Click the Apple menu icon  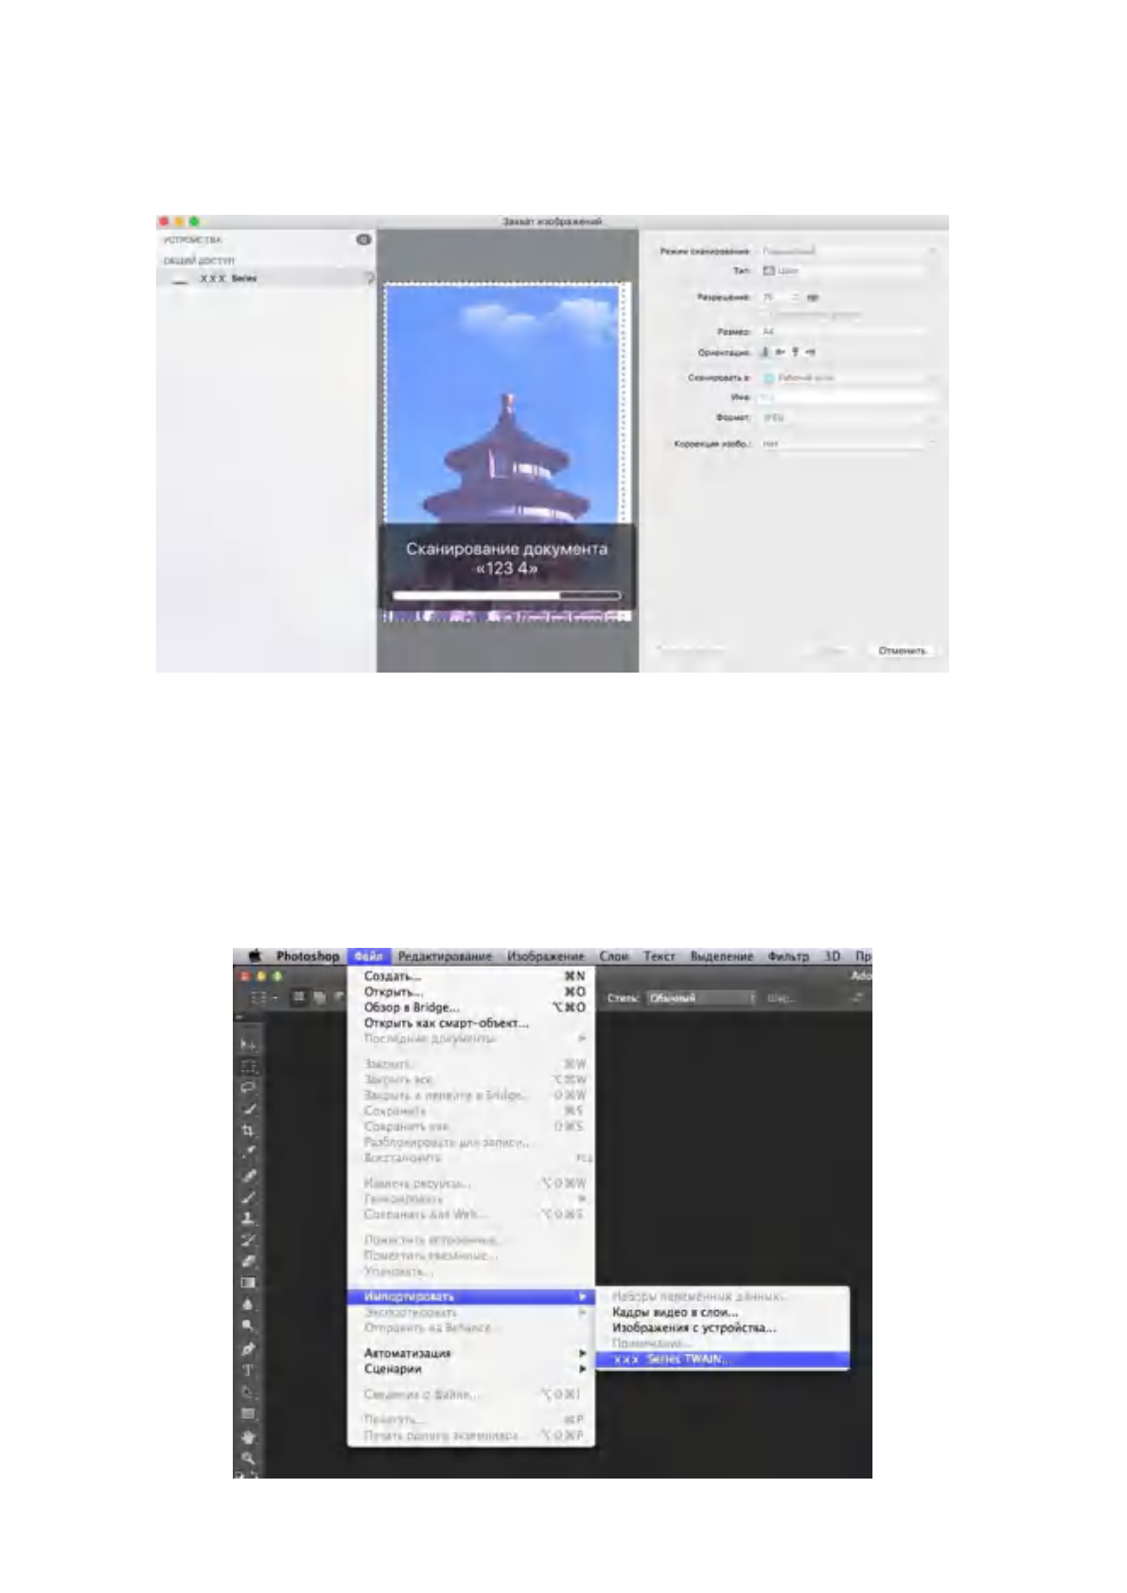[x=255, y=956]
